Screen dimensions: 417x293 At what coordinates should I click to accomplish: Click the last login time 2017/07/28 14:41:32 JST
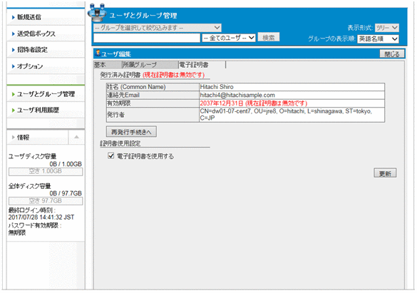click(x=41, y=217)
